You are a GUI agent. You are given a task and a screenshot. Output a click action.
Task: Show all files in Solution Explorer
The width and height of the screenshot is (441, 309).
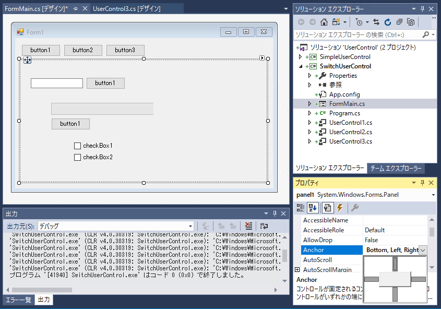click(x=411, y=22)
